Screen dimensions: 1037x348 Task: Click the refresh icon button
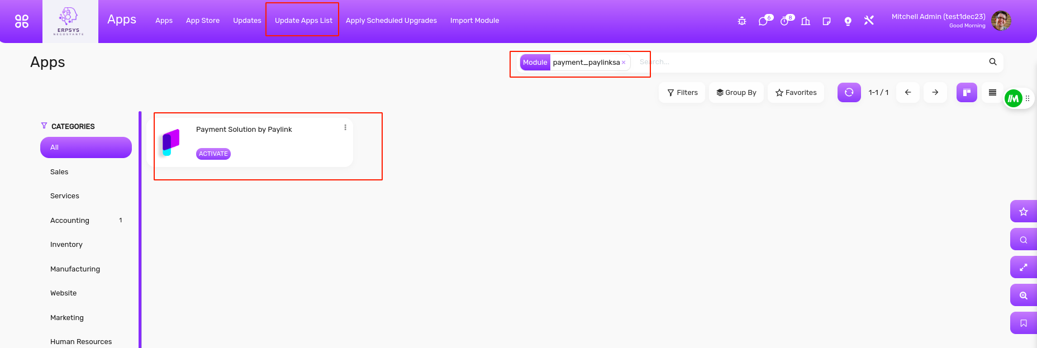click(x=849, y=93)
